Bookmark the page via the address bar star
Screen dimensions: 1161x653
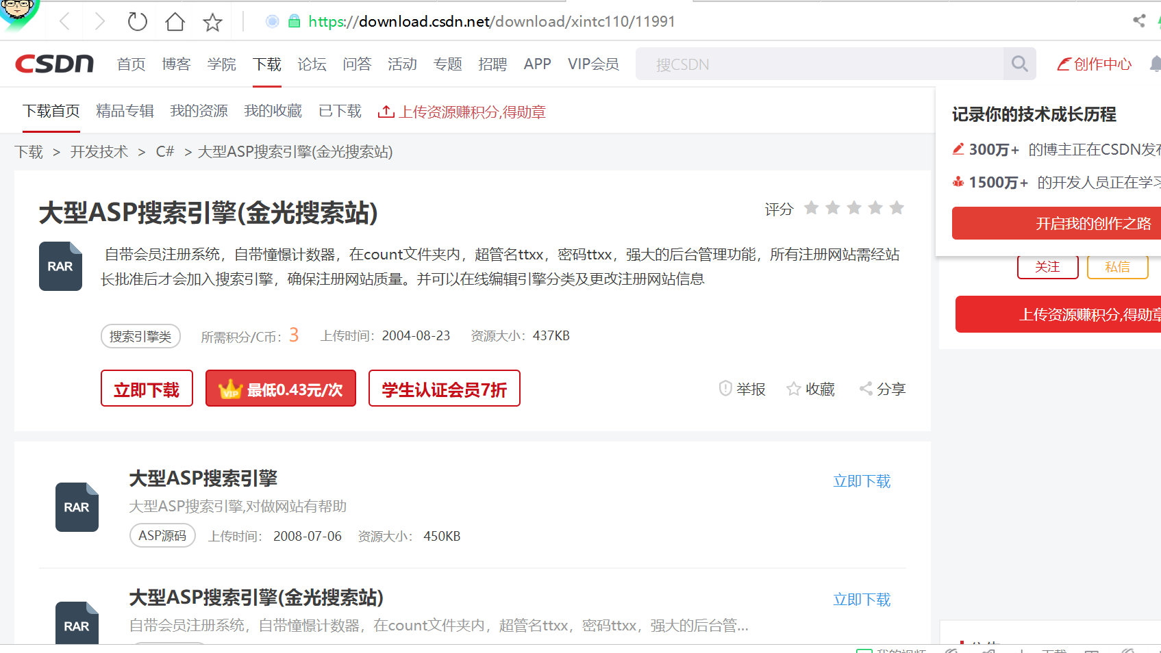pos(212,21)
